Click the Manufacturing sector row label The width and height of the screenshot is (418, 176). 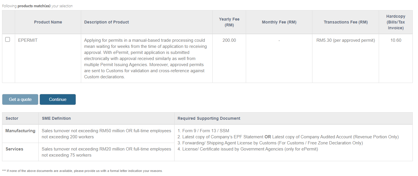(20, 131)
